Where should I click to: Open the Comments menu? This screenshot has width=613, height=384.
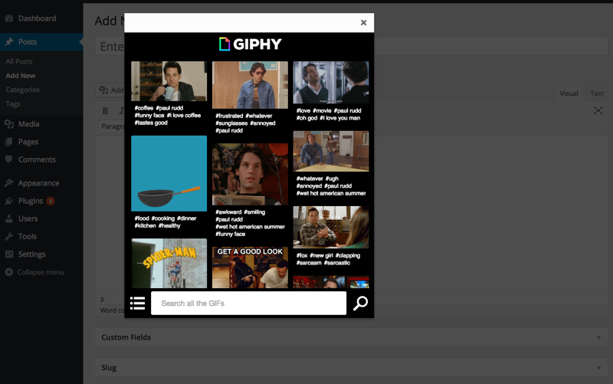tap(37, 159)
